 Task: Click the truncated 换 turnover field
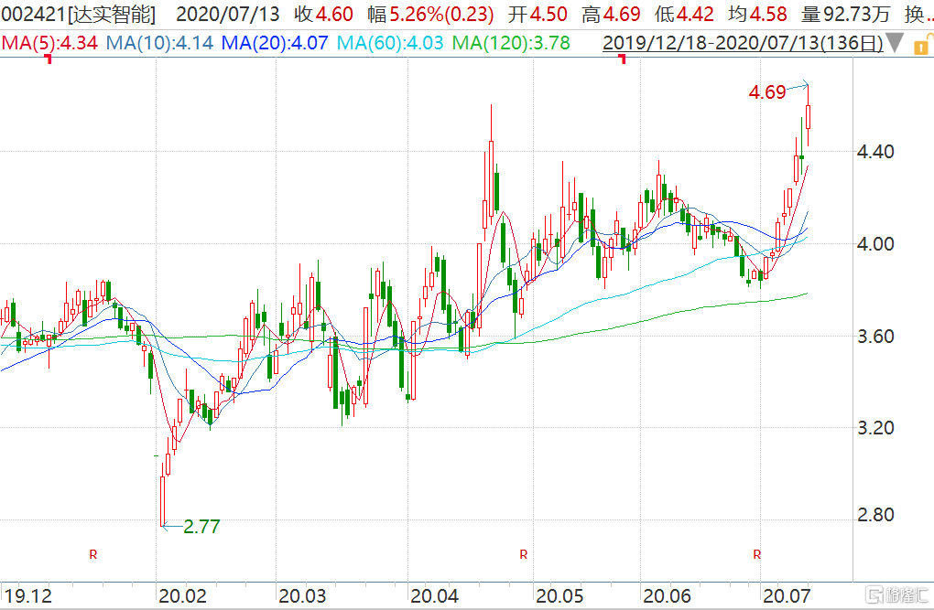pyautogui.click(x=917, y=15)
